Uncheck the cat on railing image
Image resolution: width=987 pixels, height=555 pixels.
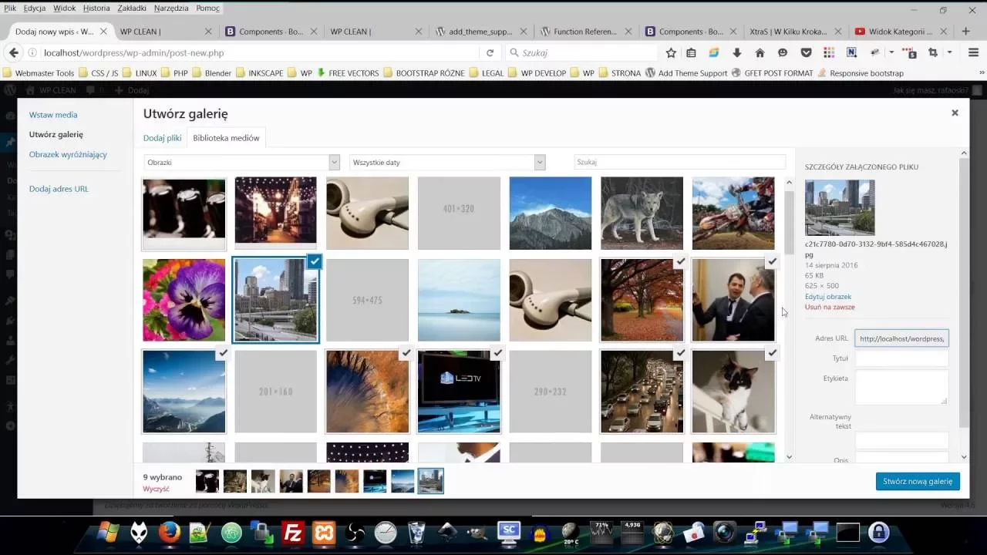point(771,353)
